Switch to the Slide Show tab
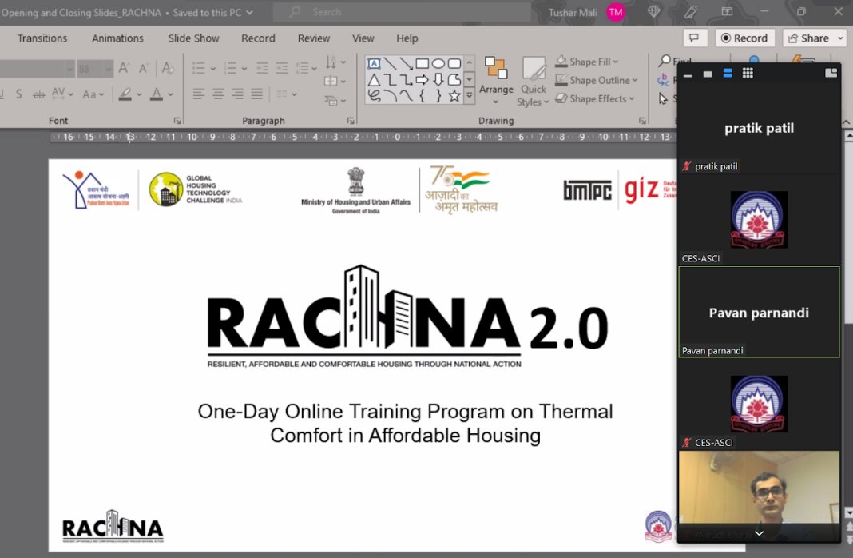853x558 pixels. (193, 38)
